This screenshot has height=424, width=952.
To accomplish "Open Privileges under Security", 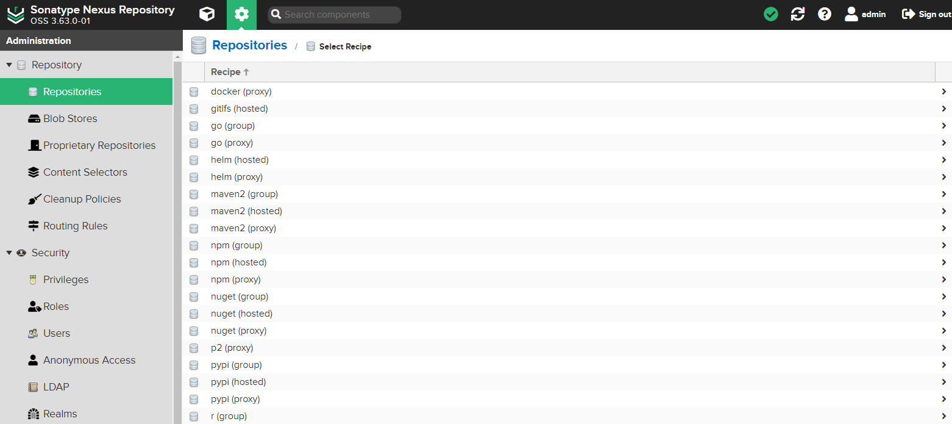I will [87, 279].
